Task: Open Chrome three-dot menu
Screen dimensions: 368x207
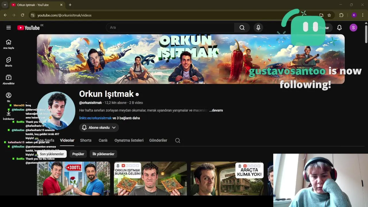Action: click(x=363, y=15)
